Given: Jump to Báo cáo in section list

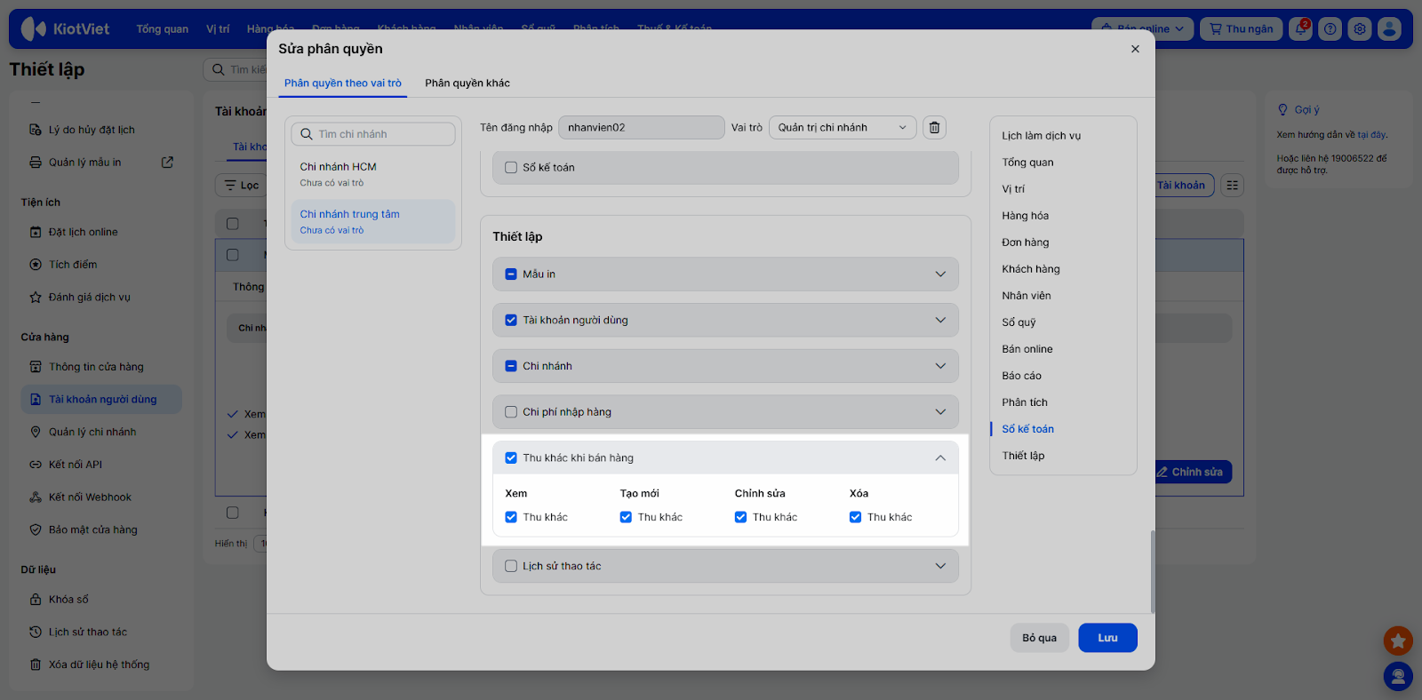Looking at the screenshot, I should (1021, 376).
